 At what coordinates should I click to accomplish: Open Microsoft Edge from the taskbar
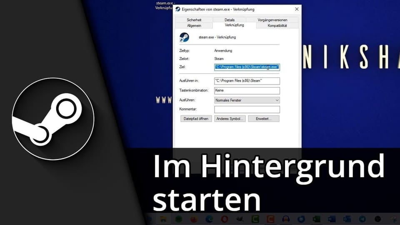coord(209,219)
